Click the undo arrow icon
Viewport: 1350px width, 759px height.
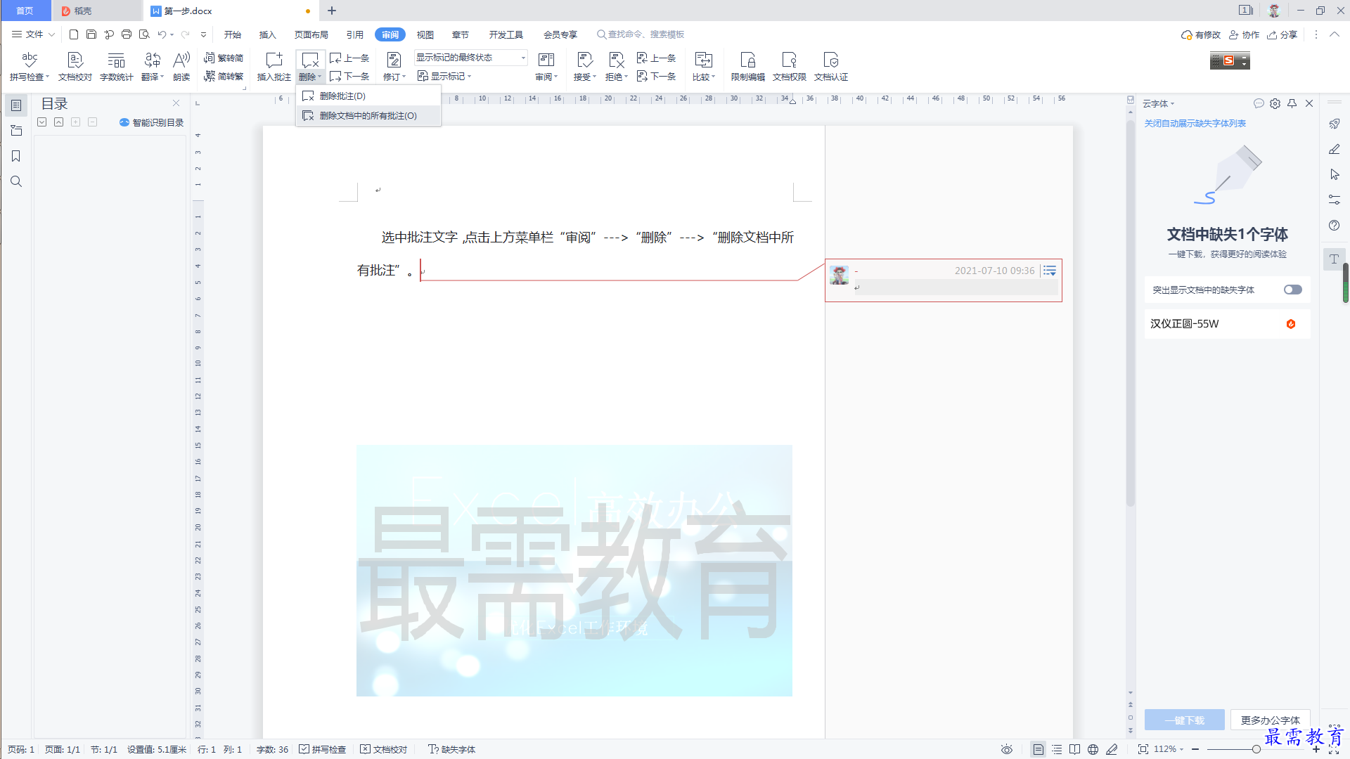162,34
